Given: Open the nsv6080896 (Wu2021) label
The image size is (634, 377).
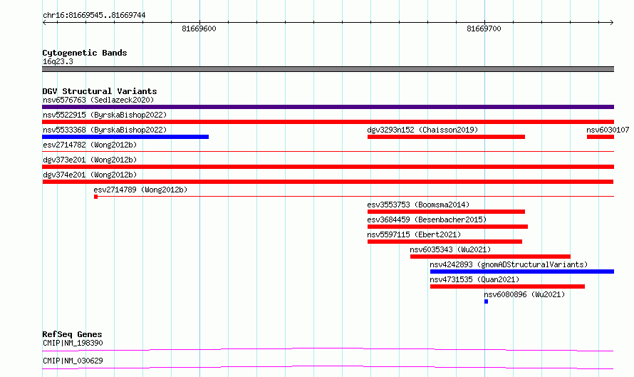Looking at the screenshot, I should pyautogui.click(x=524, y=294).
